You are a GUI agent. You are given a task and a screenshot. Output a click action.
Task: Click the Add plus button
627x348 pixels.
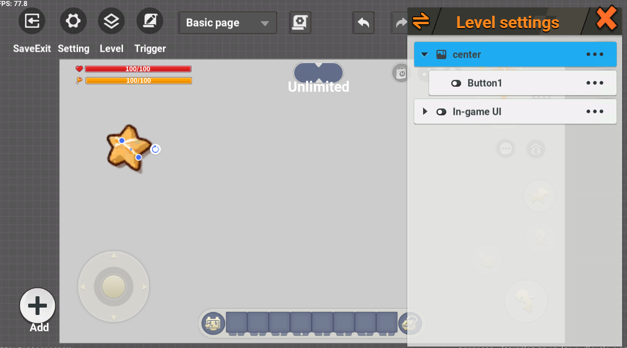(38, 306)
